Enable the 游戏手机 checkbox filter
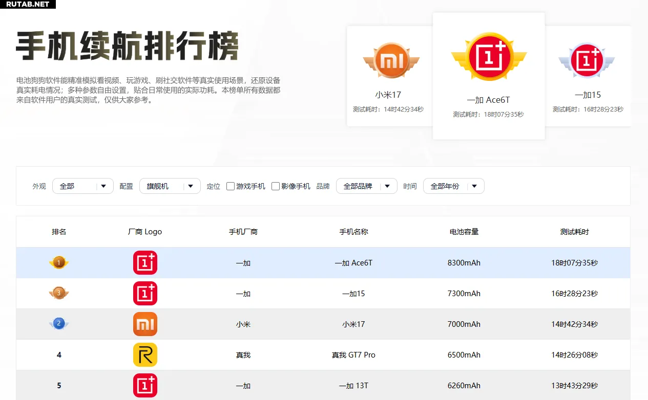Screen dimensions: 648x400 pos(231,186)
